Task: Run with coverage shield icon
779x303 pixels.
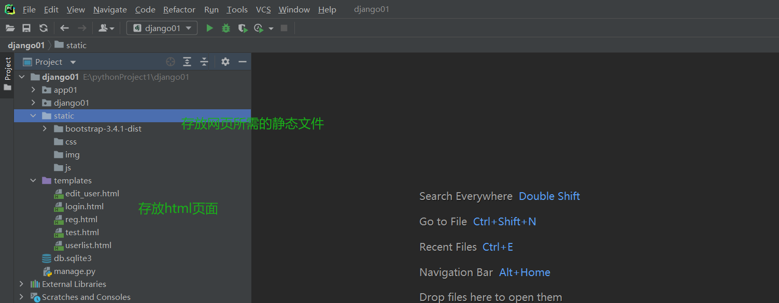Action: tap(243, 28)
